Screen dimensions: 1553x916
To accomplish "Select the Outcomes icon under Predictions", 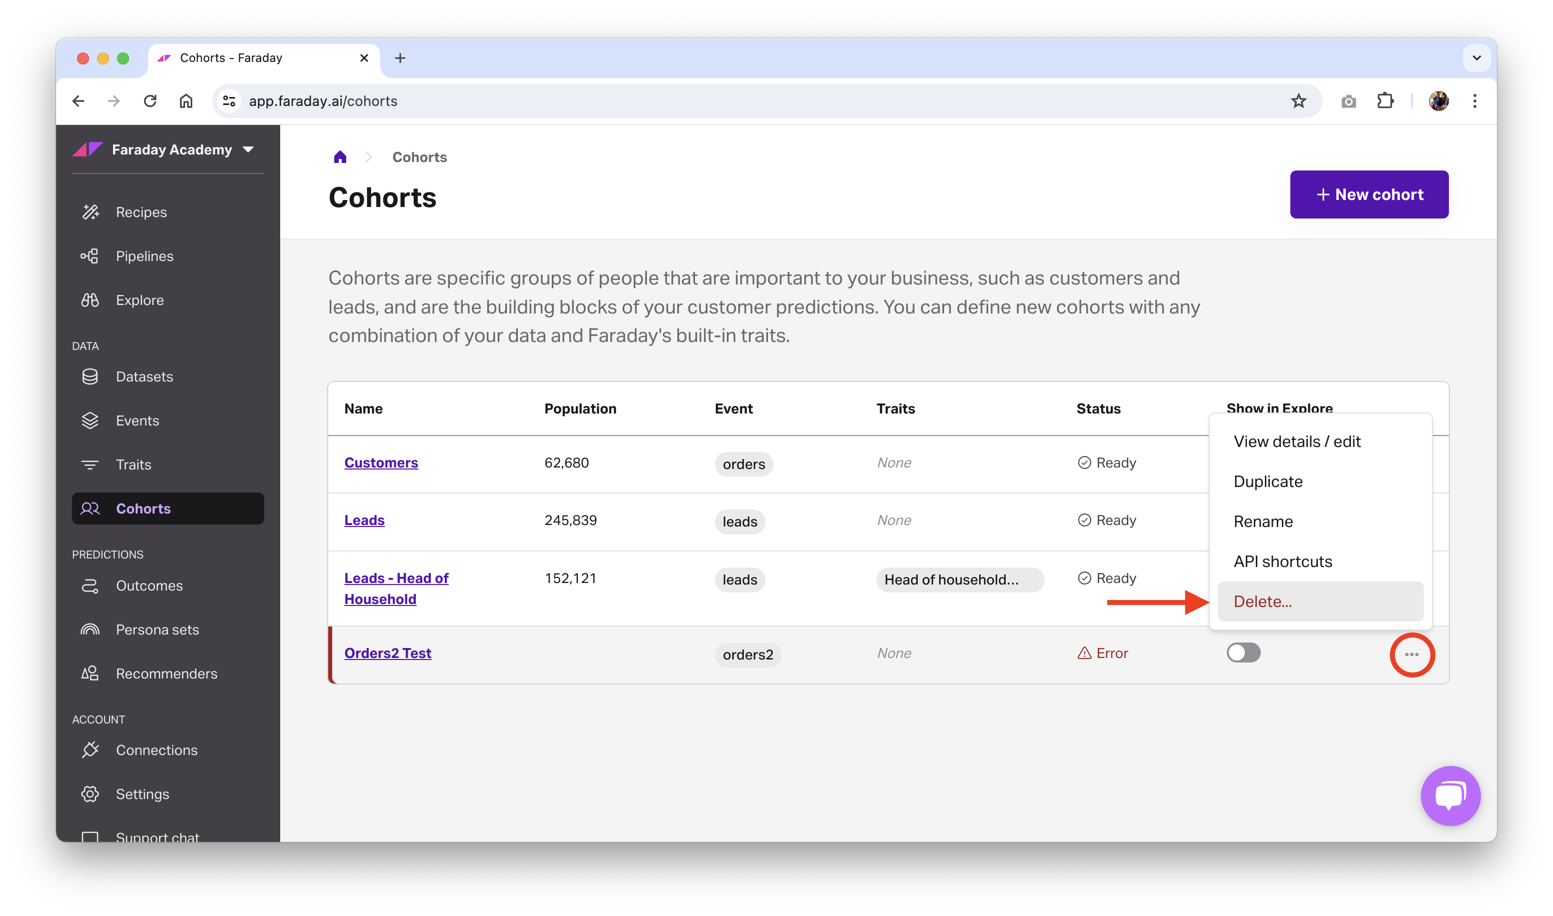I will [90, 586].
